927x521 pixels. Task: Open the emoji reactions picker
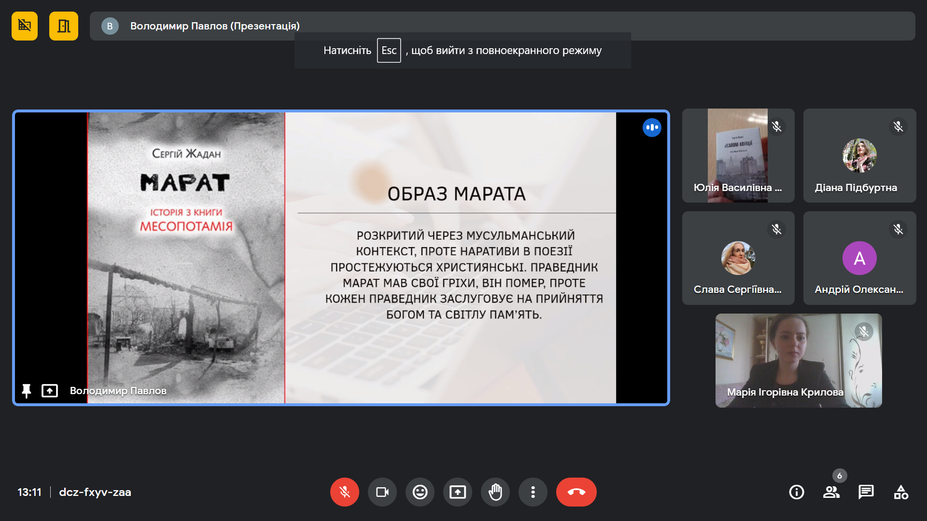[420, 492]
